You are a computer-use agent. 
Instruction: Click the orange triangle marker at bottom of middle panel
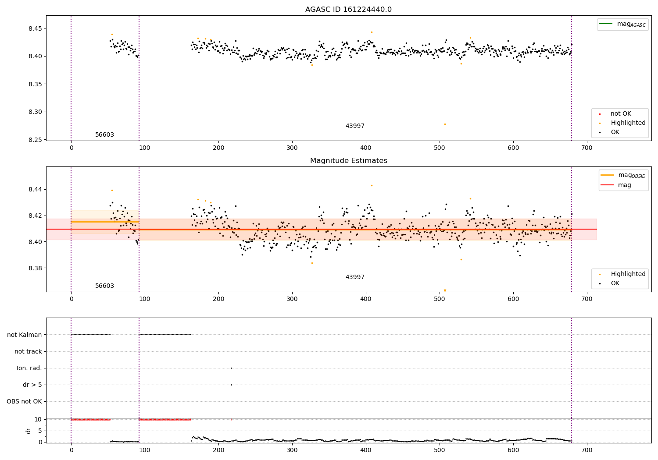point(445,290)
